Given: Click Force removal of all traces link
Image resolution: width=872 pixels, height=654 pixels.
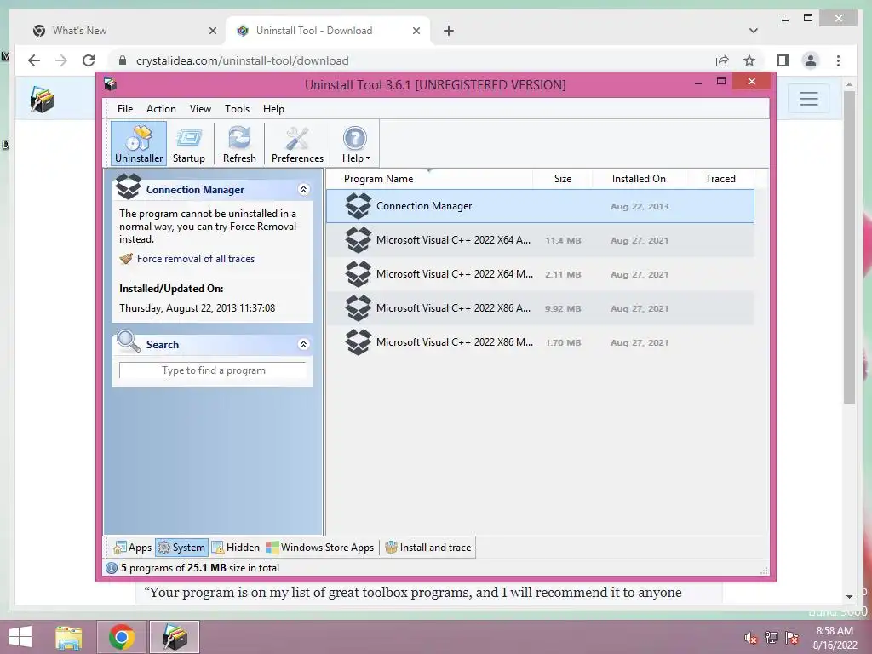Looking at the screenshot, I should pos(196,259).
